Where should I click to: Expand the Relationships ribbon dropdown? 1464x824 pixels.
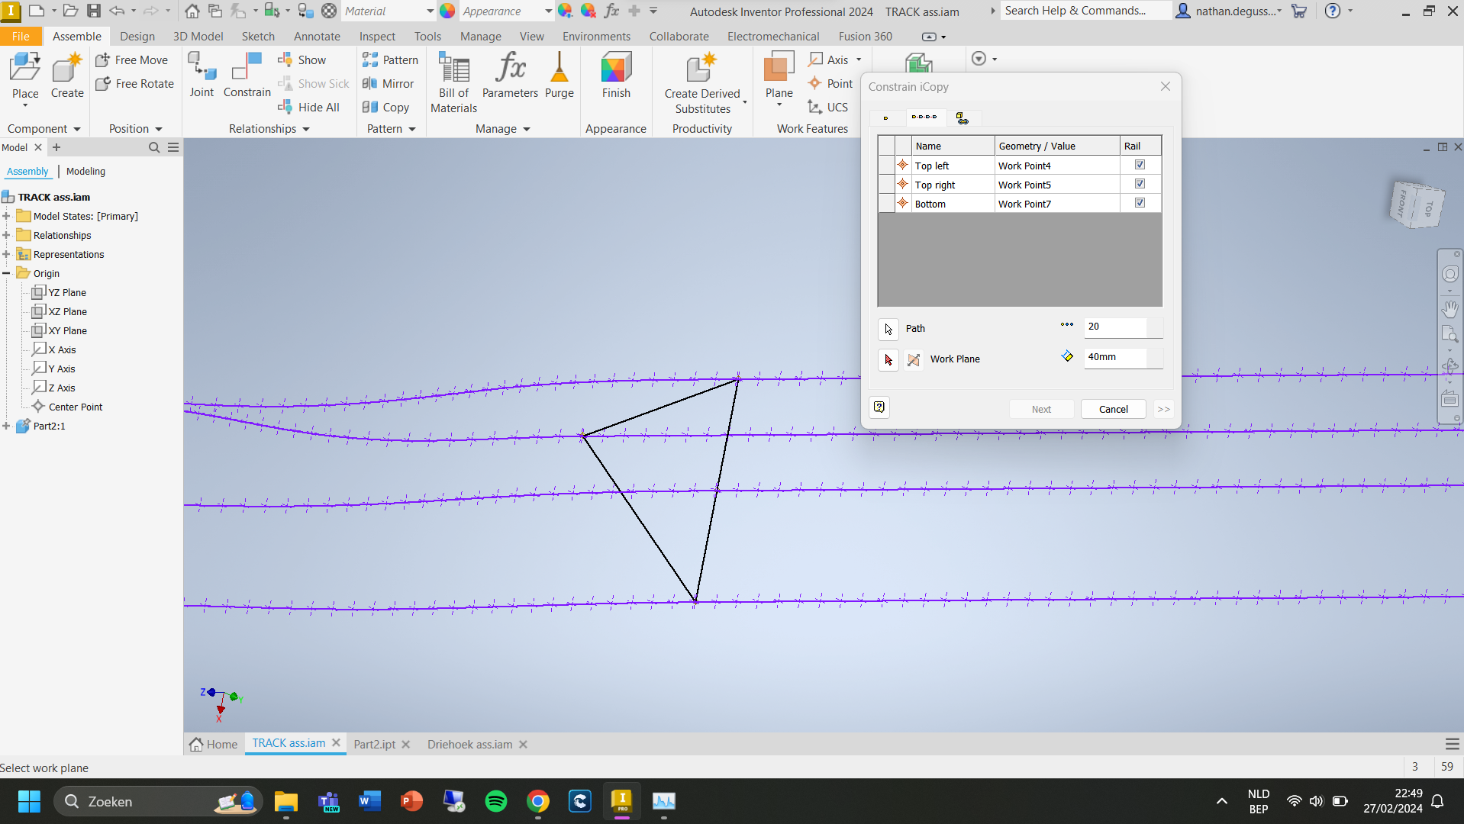coord(305,128)
